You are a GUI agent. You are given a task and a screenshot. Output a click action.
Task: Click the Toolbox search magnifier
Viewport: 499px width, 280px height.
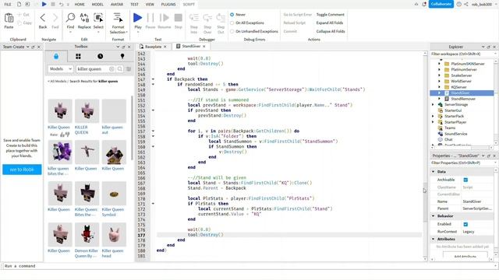click(x=120, y=69)
